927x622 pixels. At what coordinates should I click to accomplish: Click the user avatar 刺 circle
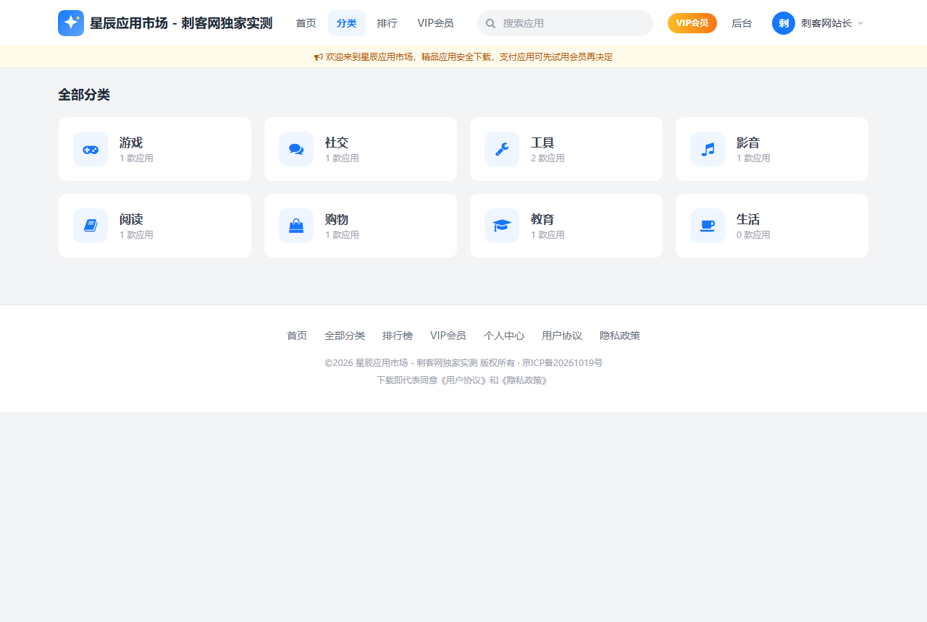point(784,23)
